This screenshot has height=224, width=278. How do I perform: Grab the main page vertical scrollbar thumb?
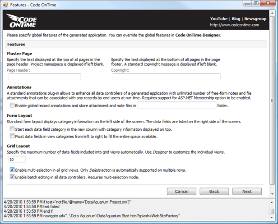click(x=272, y=100)
